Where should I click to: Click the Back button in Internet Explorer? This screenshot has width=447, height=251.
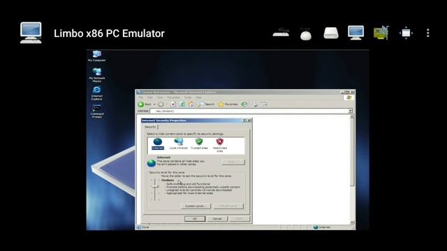145,104
